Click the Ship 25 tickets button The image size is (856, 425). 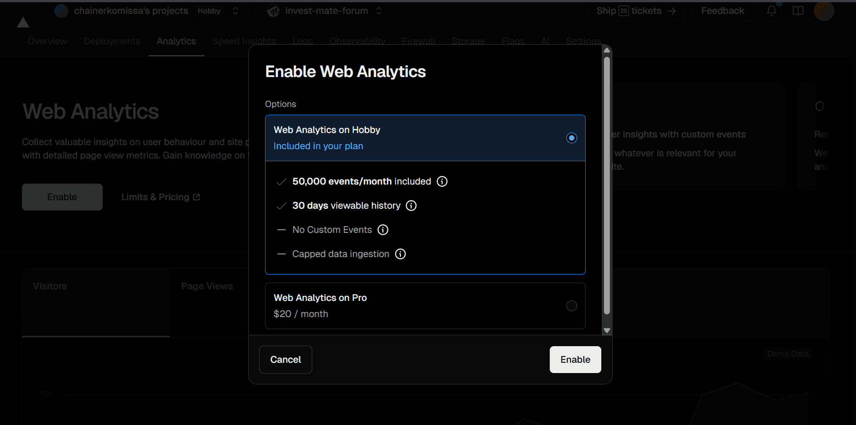tap(636, 10)
